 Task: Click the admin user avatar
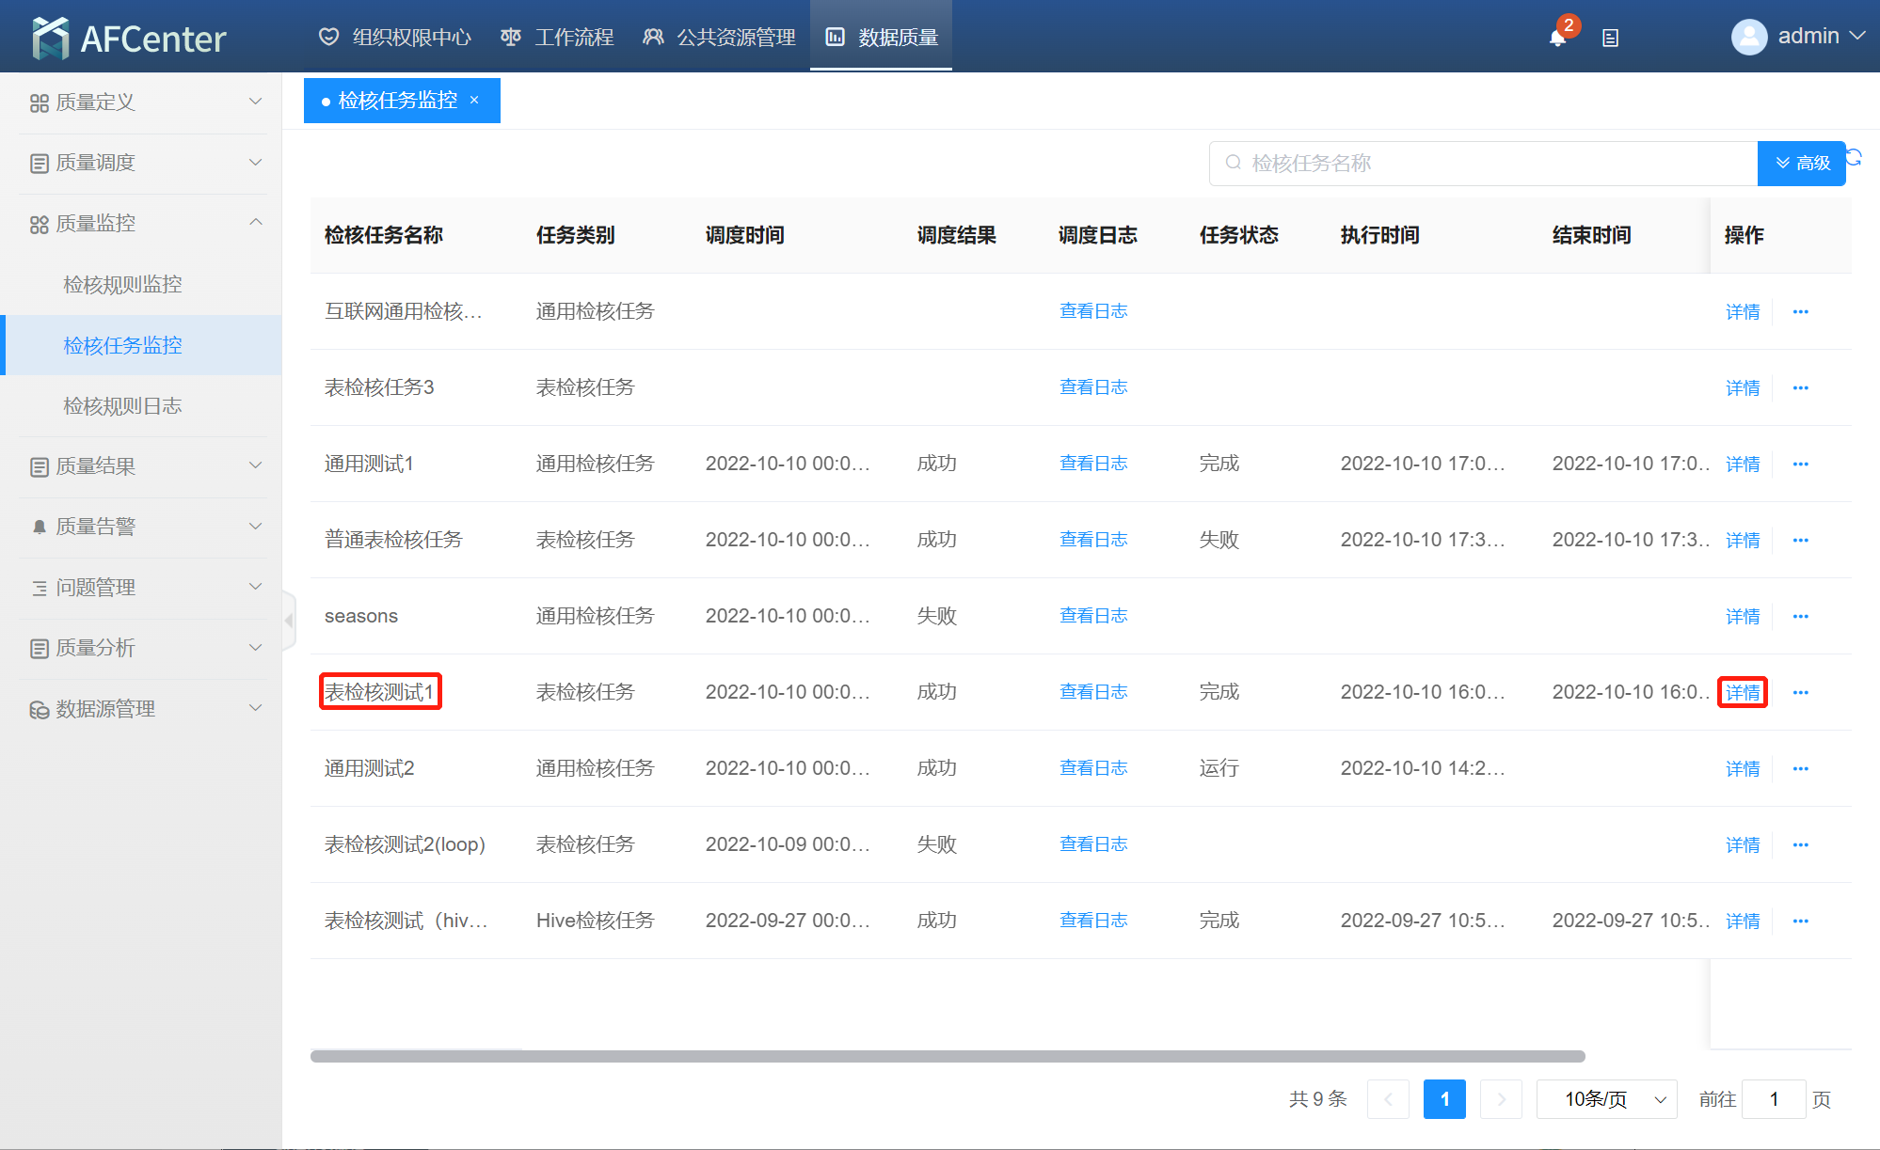click(x=1748, y=38)
